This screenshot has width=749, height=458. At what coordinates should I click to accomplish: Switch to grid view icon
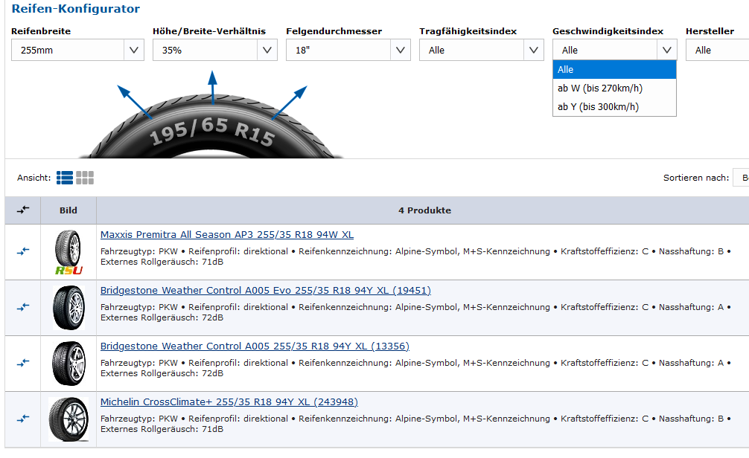tap(85, 178)
